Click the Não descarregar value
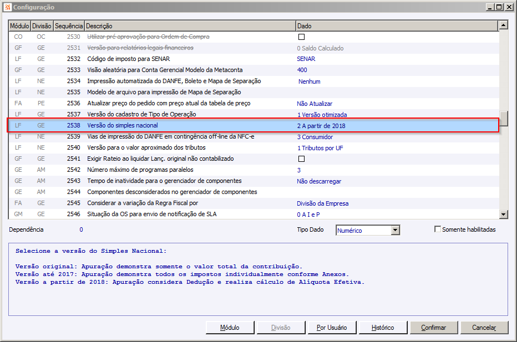Viewport: 517px width, 342px height. coord(319,181)
